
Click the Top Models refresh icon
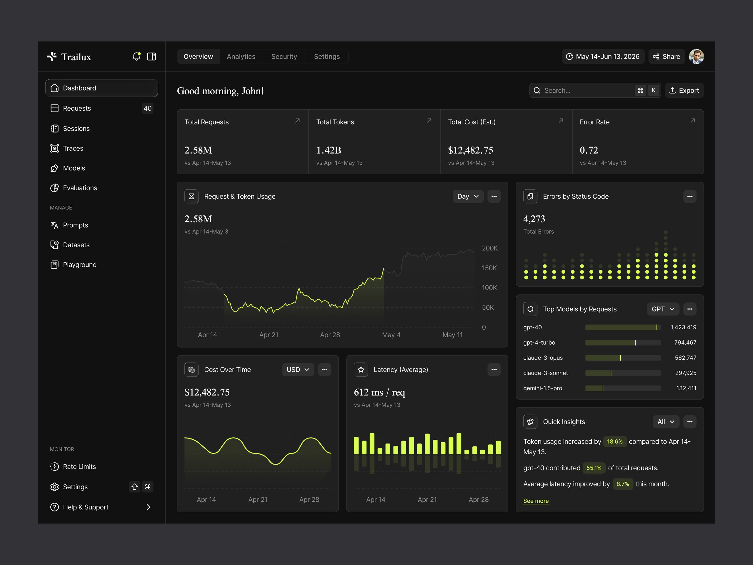click(x=530, y=309)
